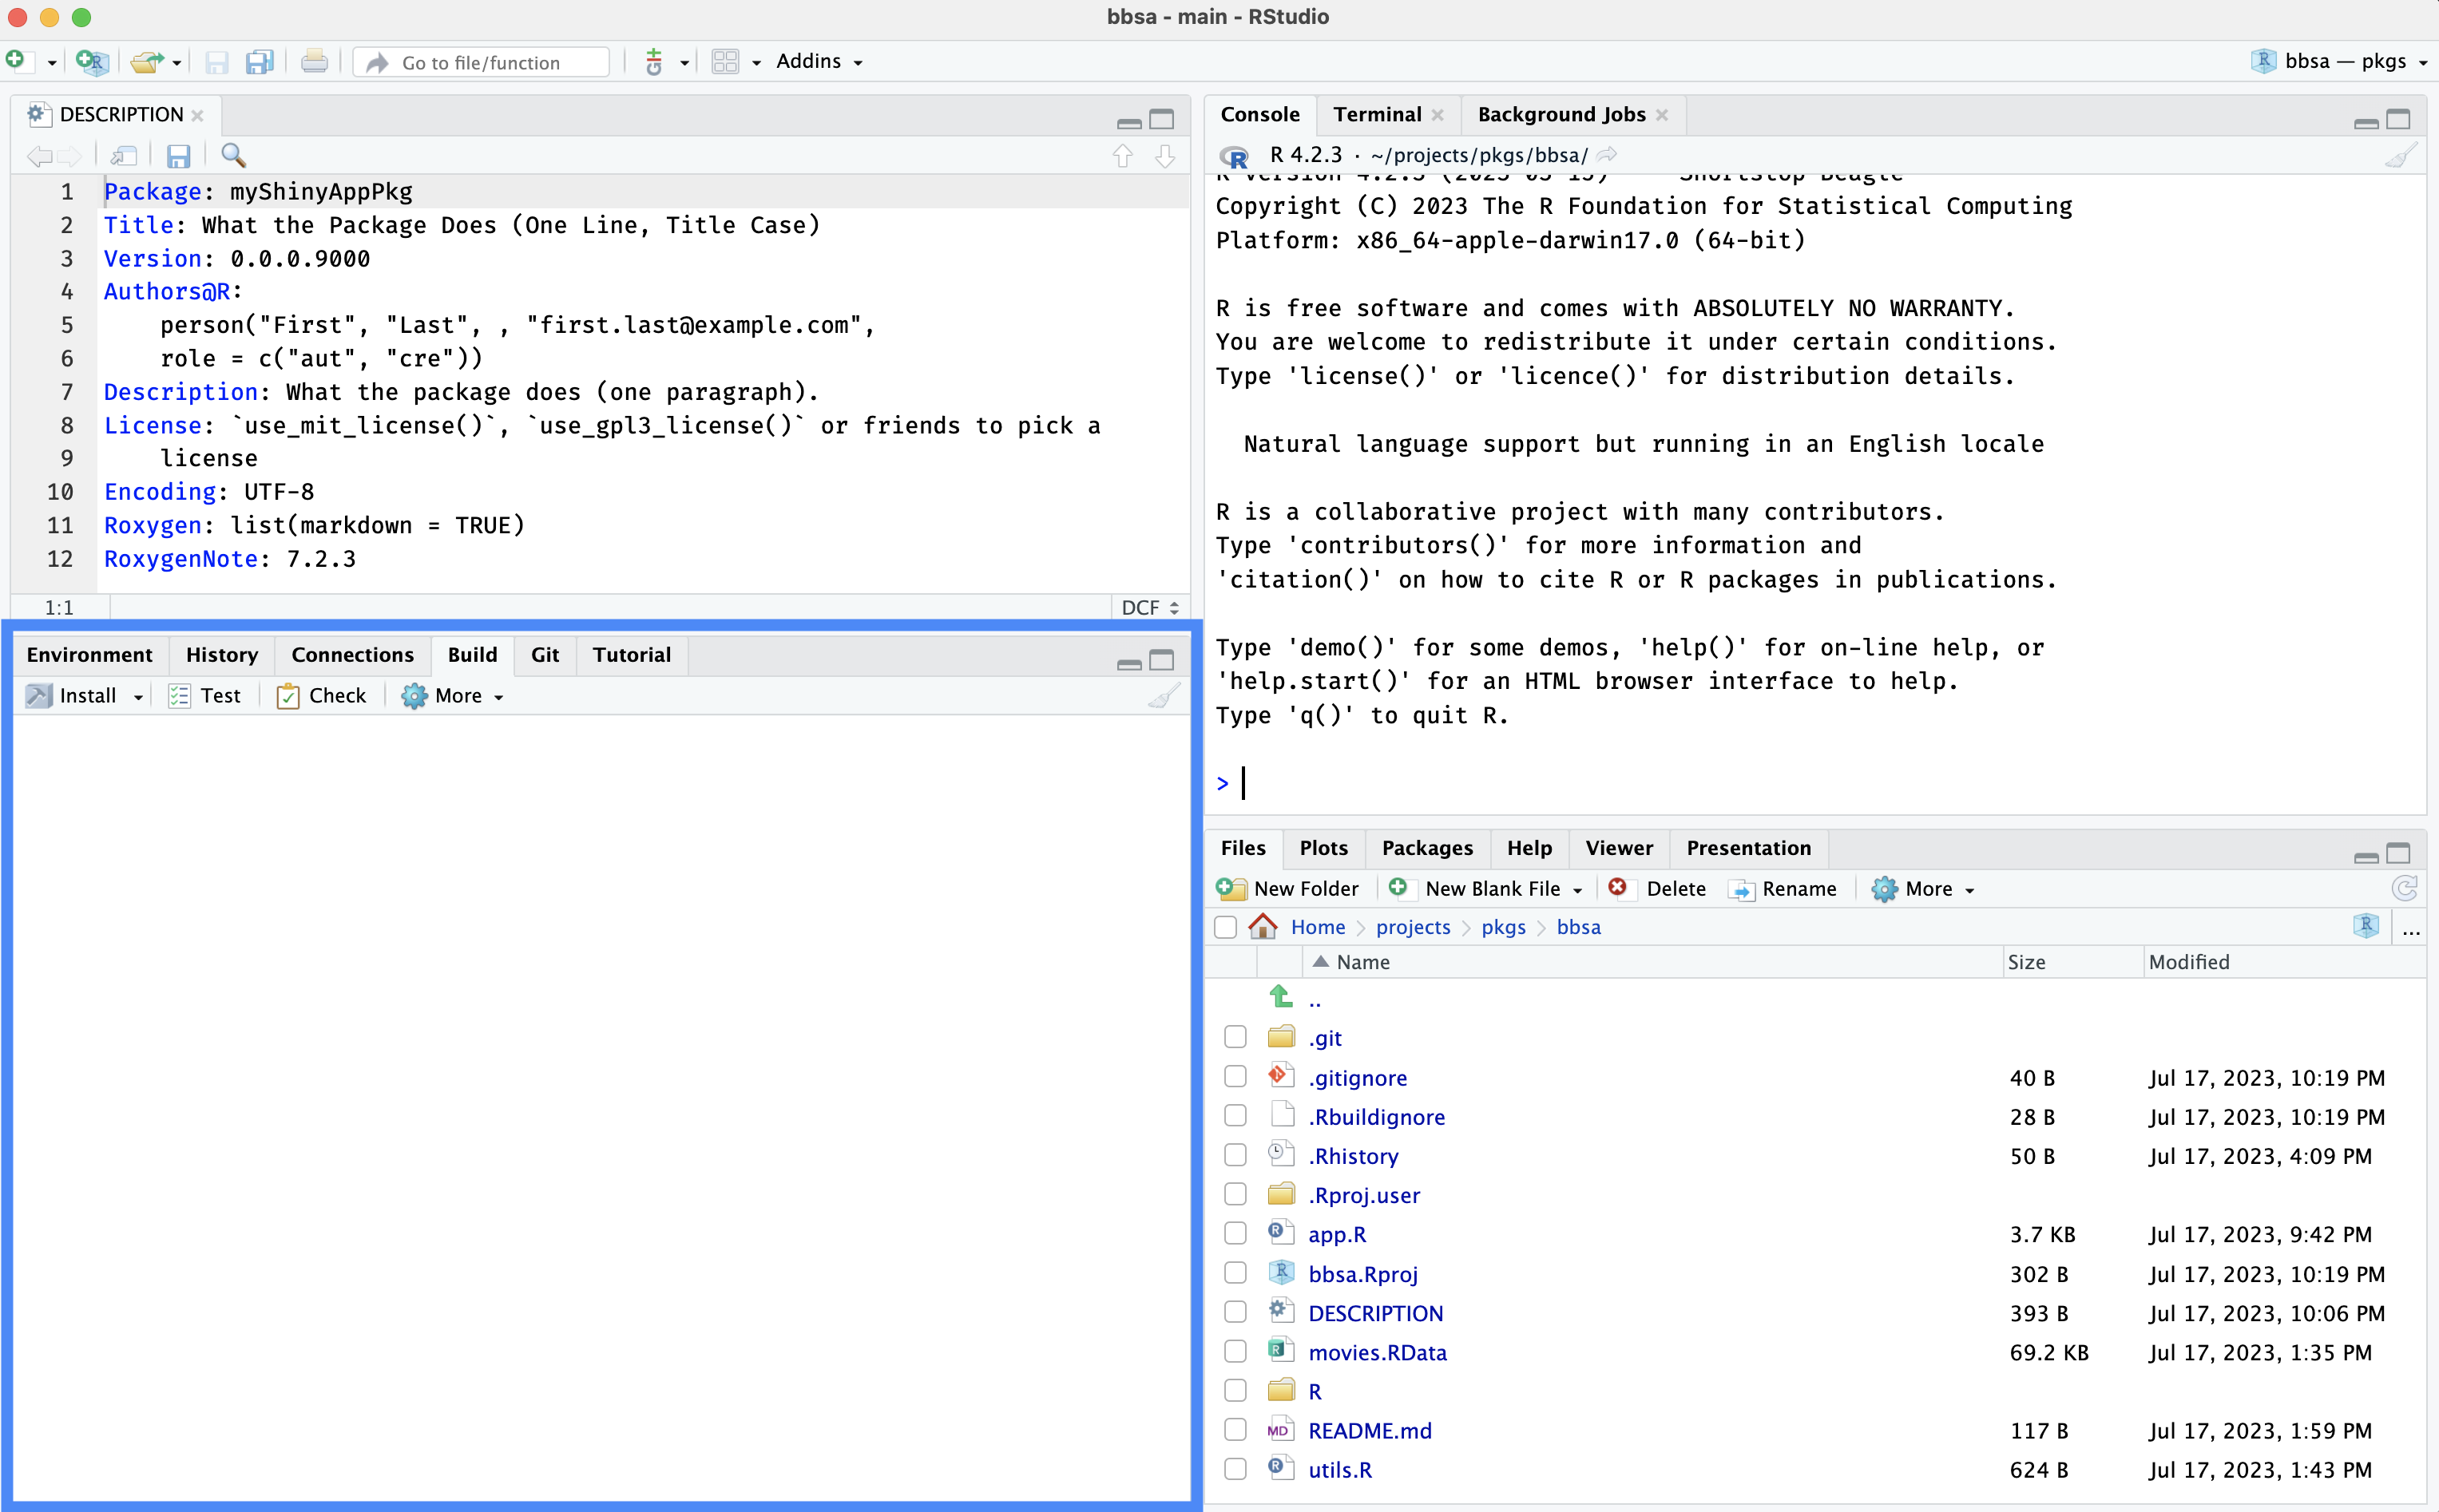The image size is (2439, 1512).
Task: Open the pkgs breadcrumb link
Action: (1504, 927)
